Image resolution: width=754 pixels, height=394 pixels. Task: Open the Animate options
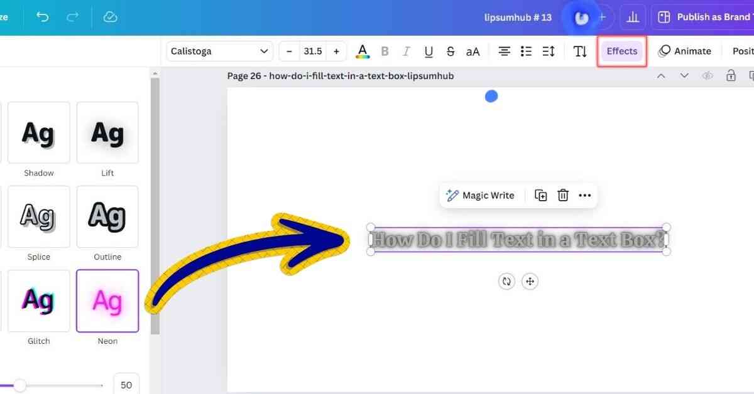685,51
